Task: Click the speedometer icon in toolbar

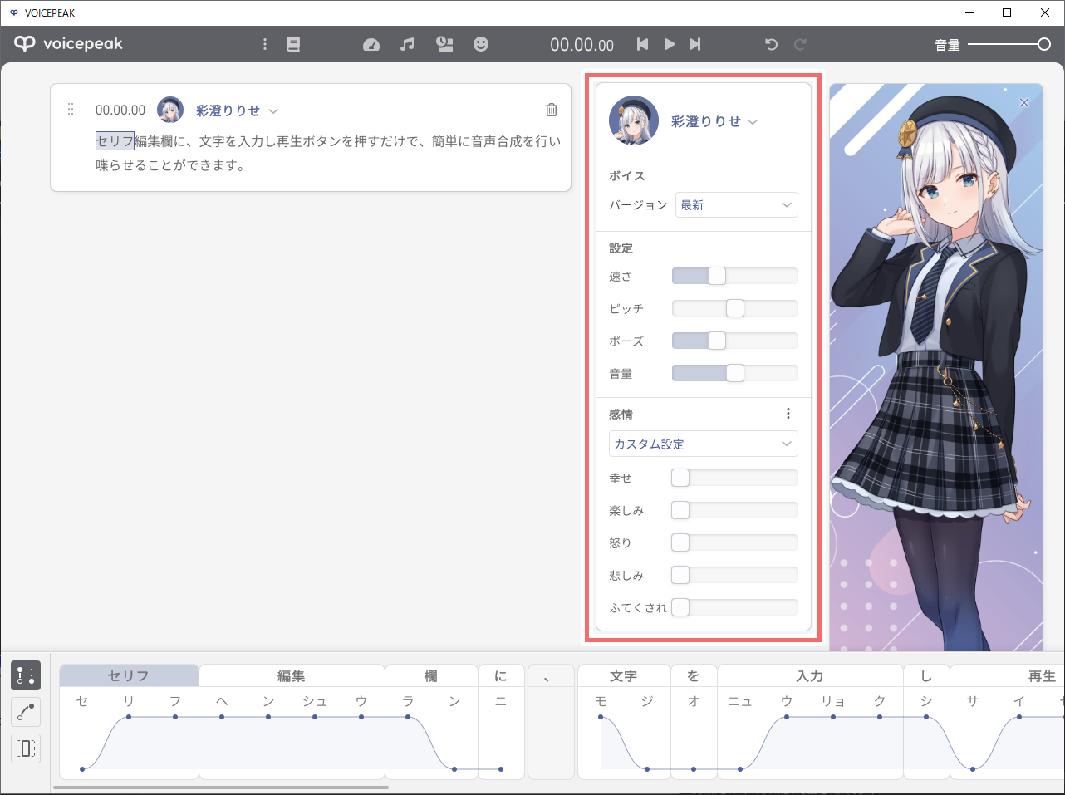Action: [x=371, y=44]
